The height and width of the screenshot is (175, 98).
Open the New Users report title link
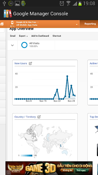21,63
